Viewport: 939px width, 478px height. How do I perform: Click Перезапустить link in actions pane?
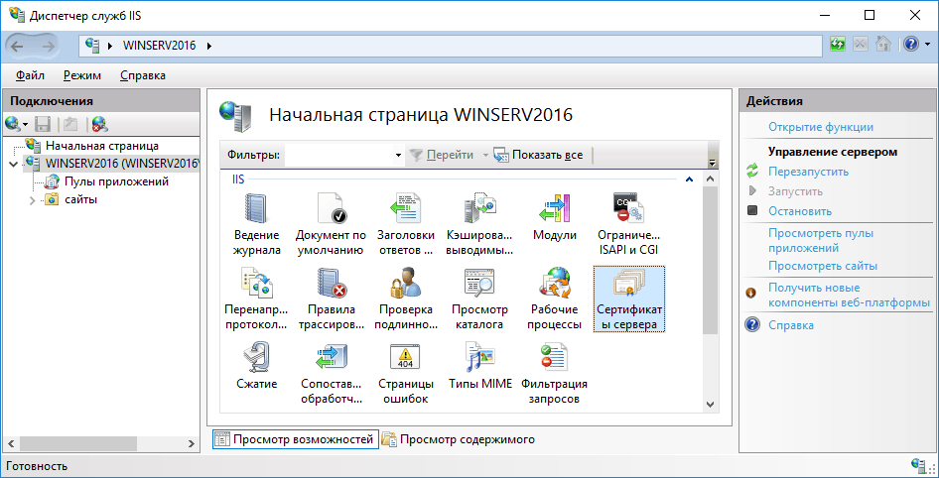click(x=808, y=172)
